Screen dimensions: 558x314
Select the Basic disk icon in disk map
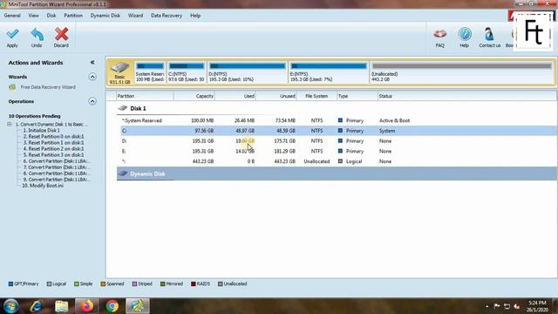pos(119,67)
